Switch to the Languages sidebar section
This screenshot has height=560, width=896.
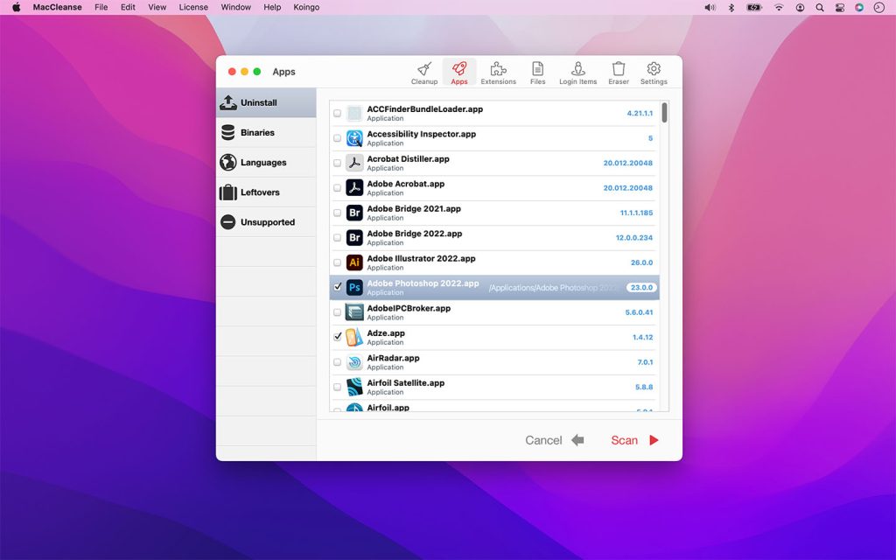(262, 162)
